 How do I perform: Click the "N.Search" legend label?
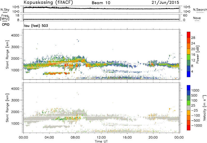tap(200, 10)
